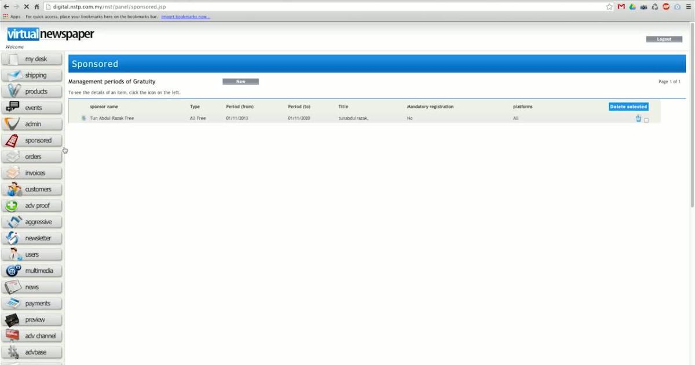Click the browser address bar
695x365 pixels.
click(x=324, y=6)
